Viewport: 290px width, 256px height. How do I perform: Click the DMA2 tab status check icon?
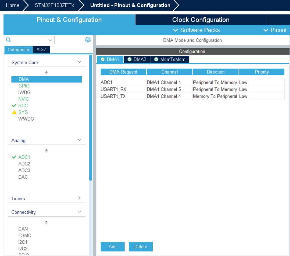[x=129, y=59]
